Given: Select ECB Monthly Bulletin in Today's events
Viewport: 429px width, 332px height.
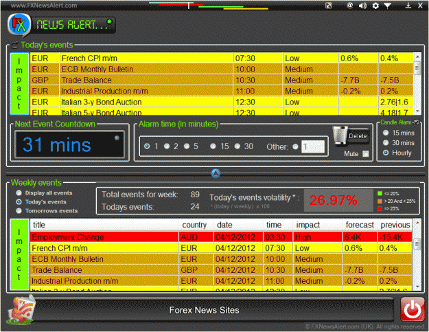Looking at the screenshot, I should pyautogui.click(x=222, y=69).
